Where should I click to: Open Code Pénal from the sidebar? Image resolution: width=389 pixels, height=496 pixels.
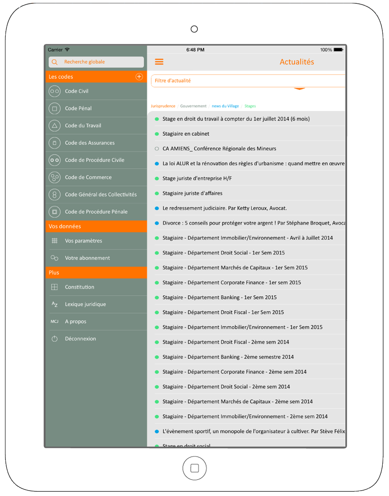click(96, 109)
